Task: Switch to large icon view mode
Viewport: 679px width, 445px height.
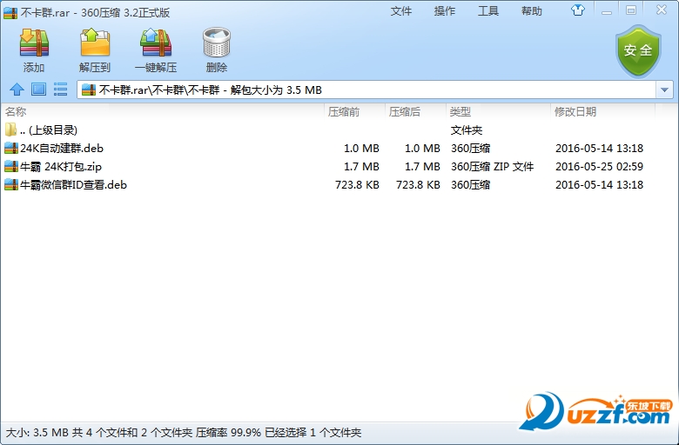Action: click(x=38, y=90)
